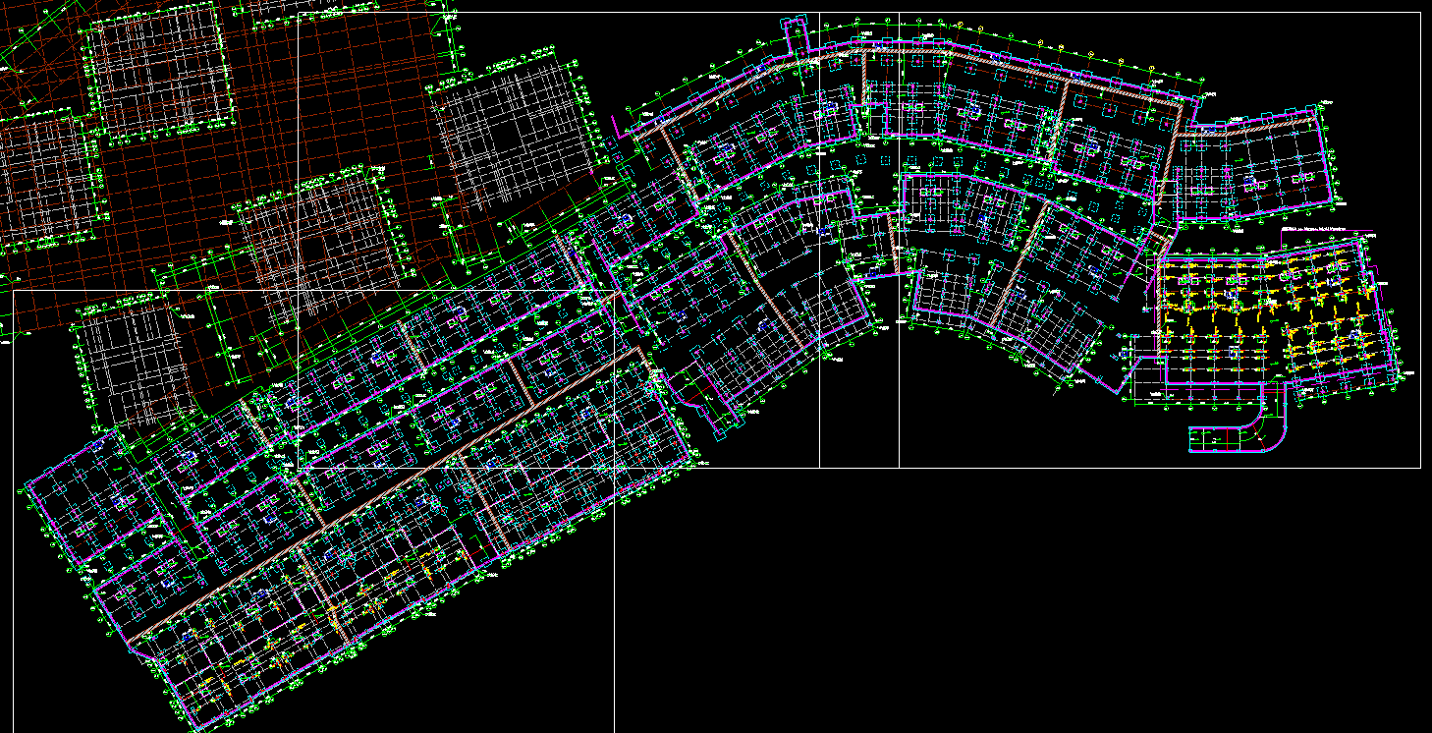This screenshot has width=1432, height=733.
Task: Pick the yellow-annotated structural block on the right
Action: [x=1277, y=317]
